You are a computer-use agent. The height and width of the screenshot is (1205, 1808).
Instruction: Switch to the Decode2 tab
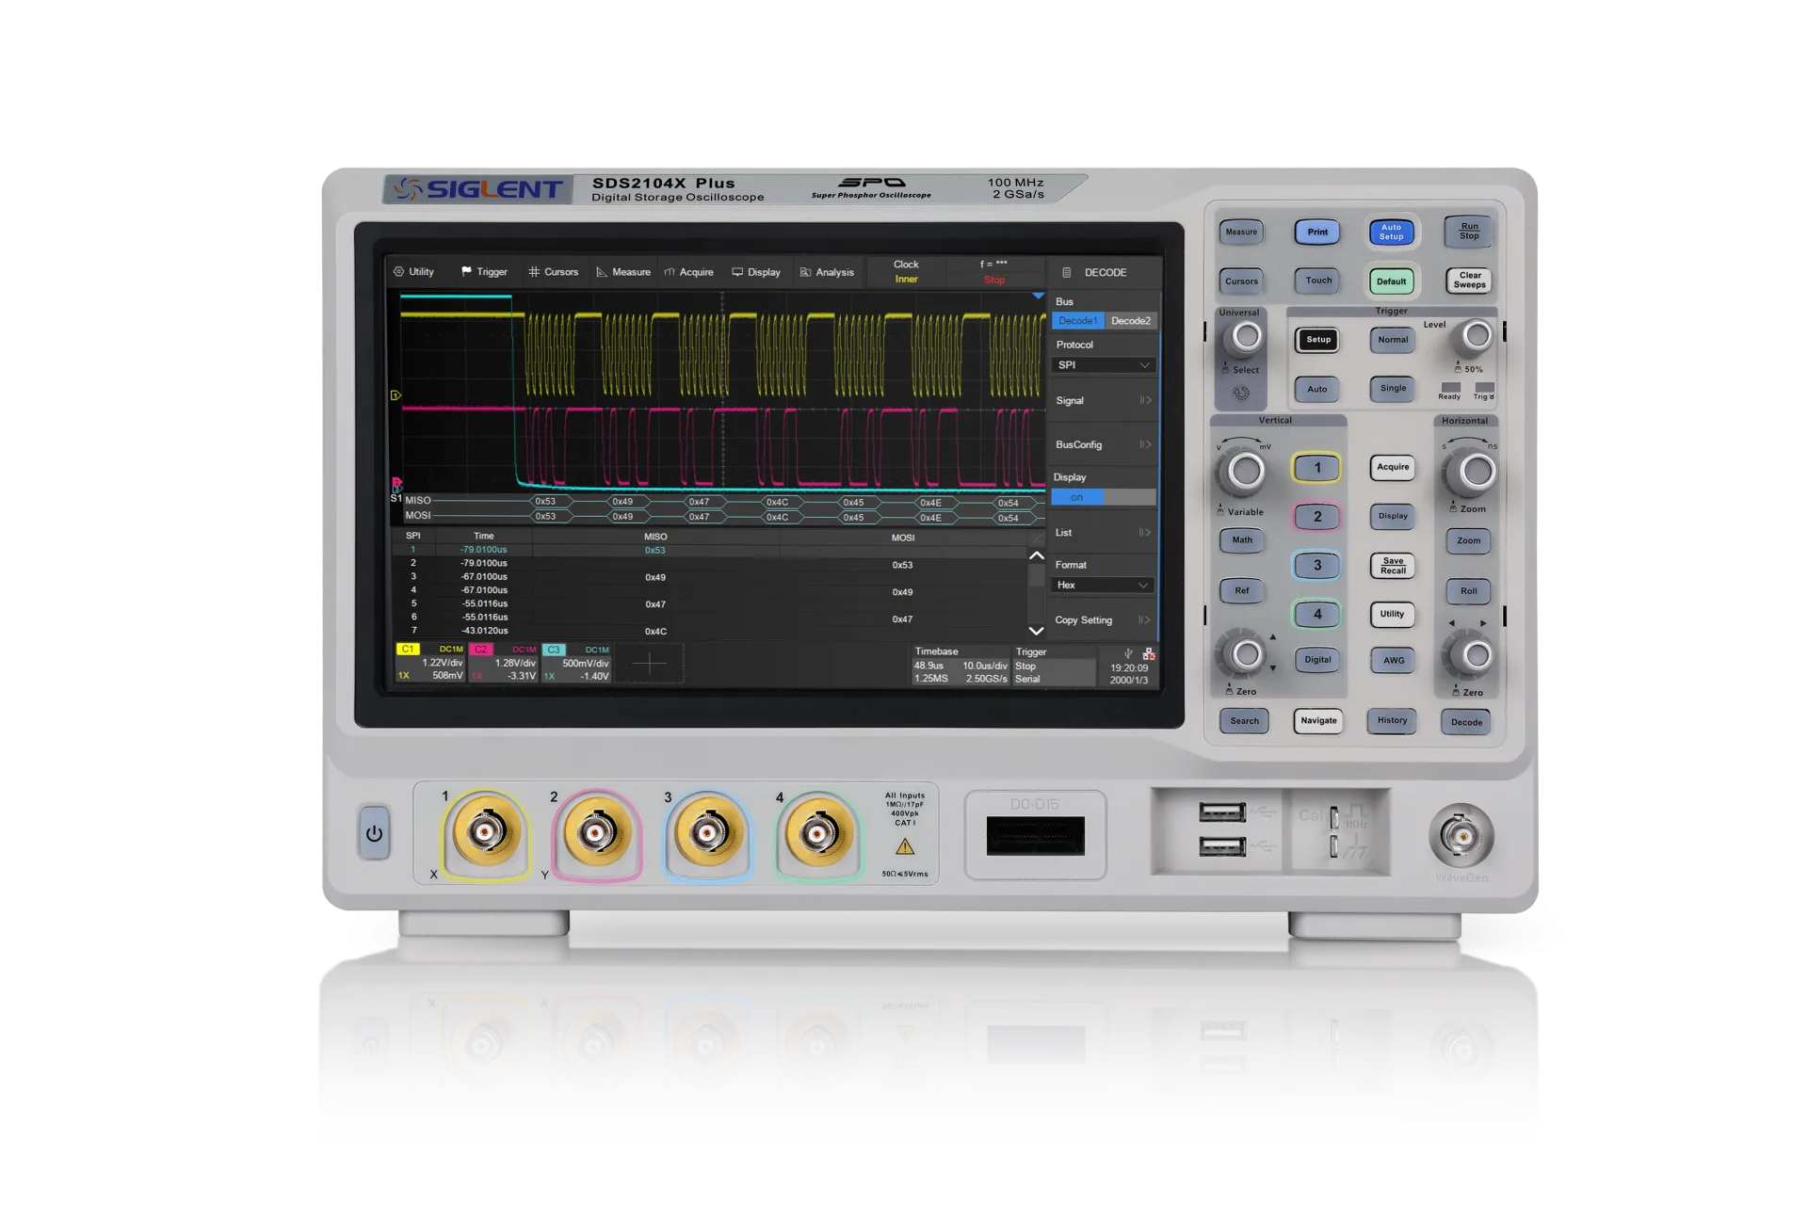pos(1131,320)
